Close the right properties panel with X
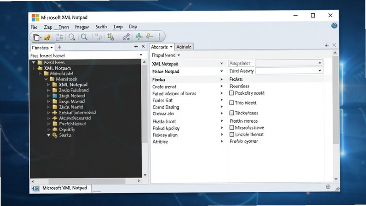This screenshot has width=366, height=206. (334, 45)
